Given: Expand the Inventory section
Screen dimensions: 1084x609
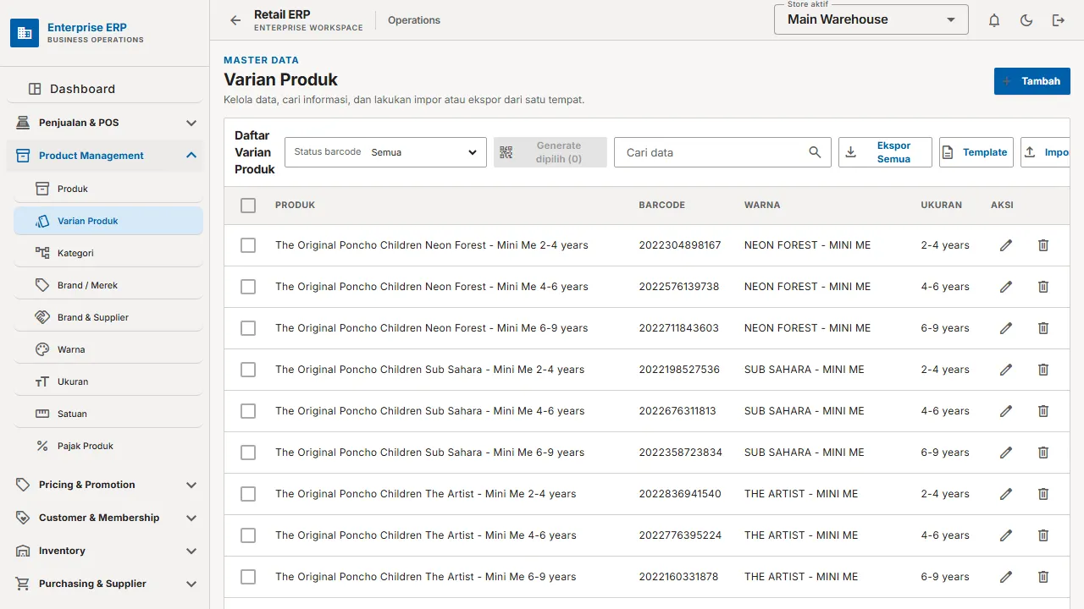Looking at the screenshot, I should [107, 551].
